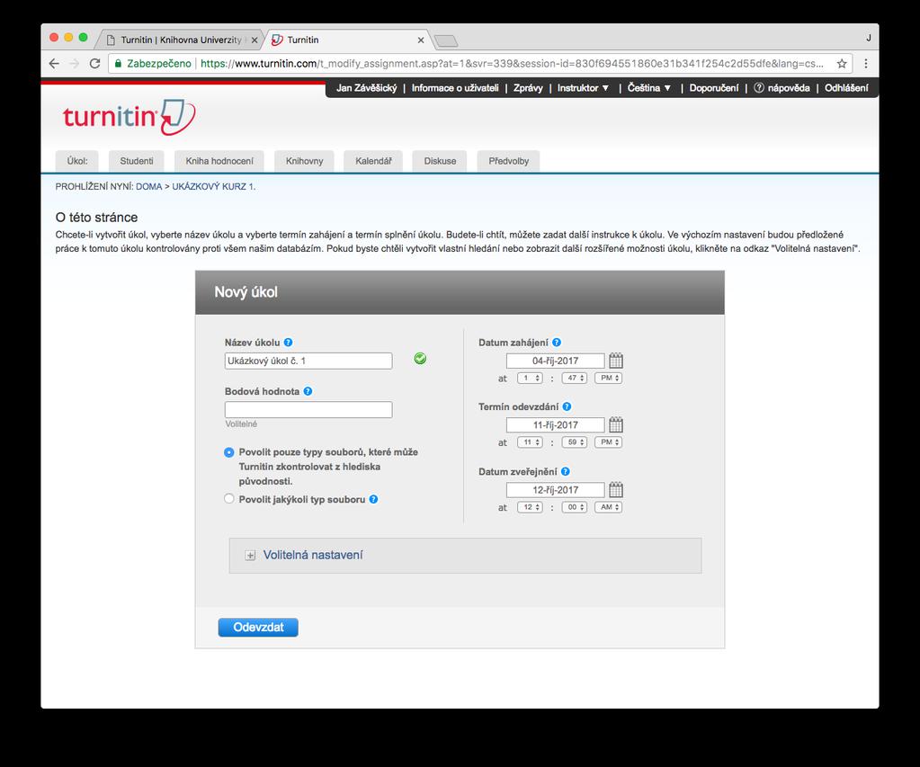
Task: Open the Kniha hodnocení tab
Action: [x=219, y=161]
